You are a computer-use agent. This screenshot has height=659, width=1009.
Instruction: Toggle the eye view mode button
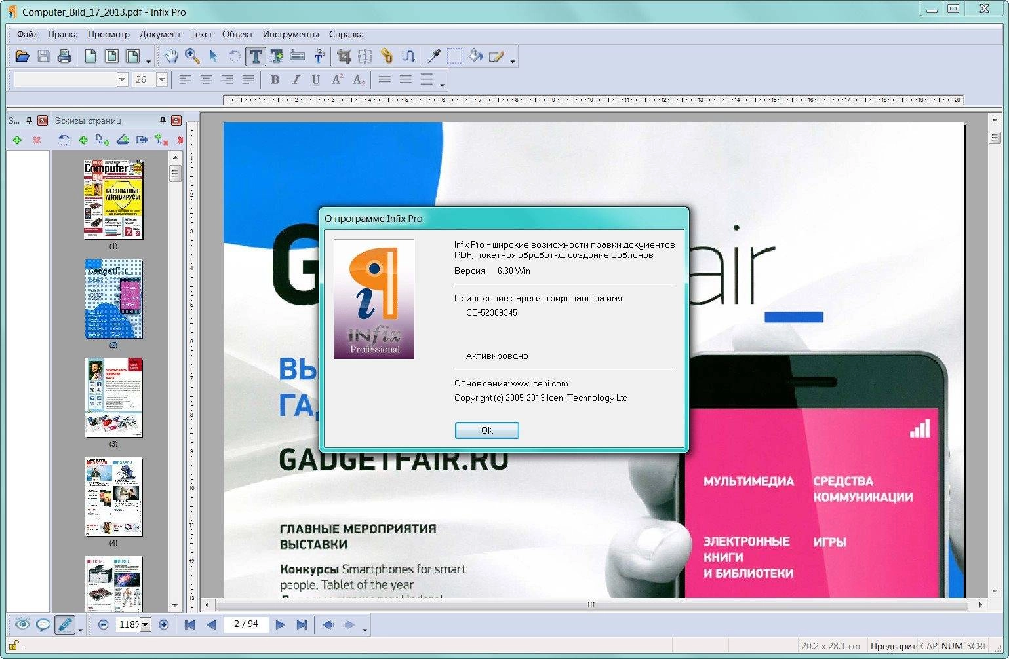tap(22, 625)
